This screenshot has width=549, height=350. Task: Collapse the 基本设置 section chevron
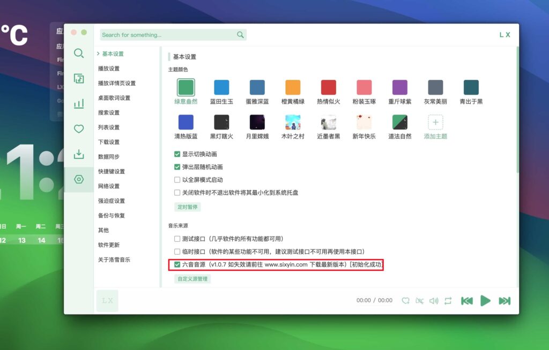coord(98,54)
